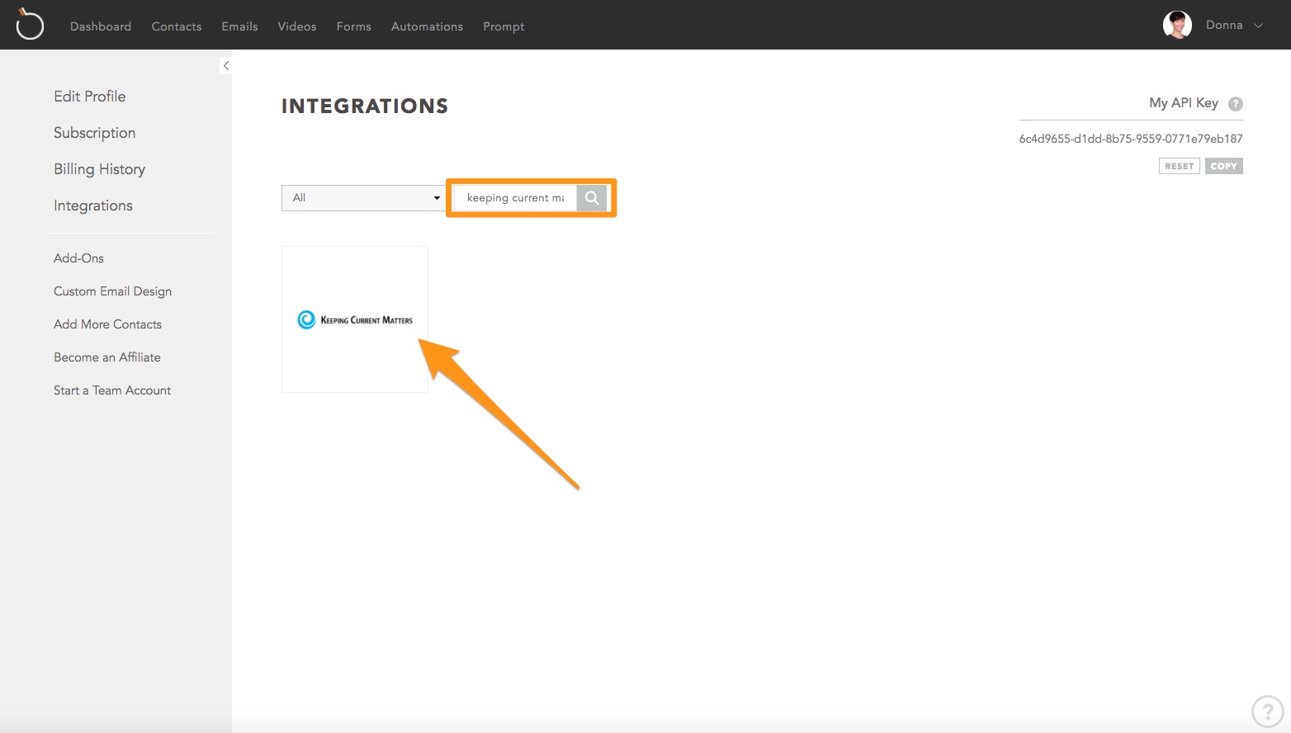The width and height of the screenshot is (1291, 733).
Task: Click the API Key help question mark
Action: [x=1236, y=104]
